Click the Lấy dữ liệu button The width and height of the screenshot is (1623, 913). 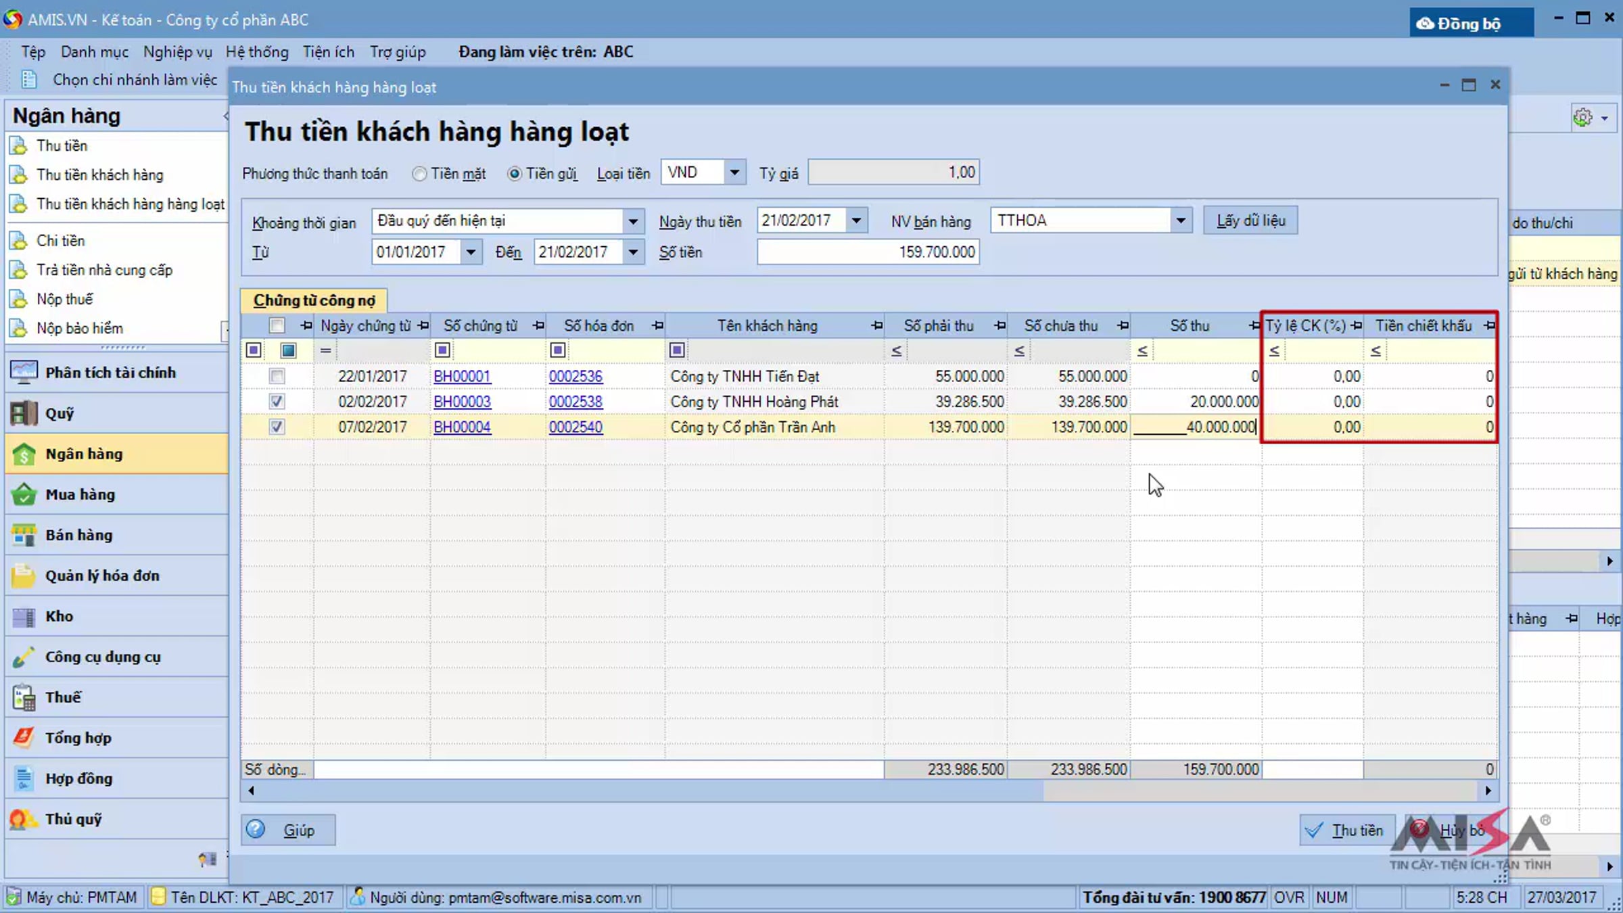click(1250, 220)
